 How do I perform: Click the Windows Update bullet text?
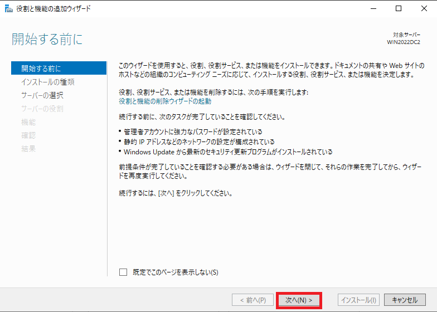pyautogui.click(x=228, y=152)
